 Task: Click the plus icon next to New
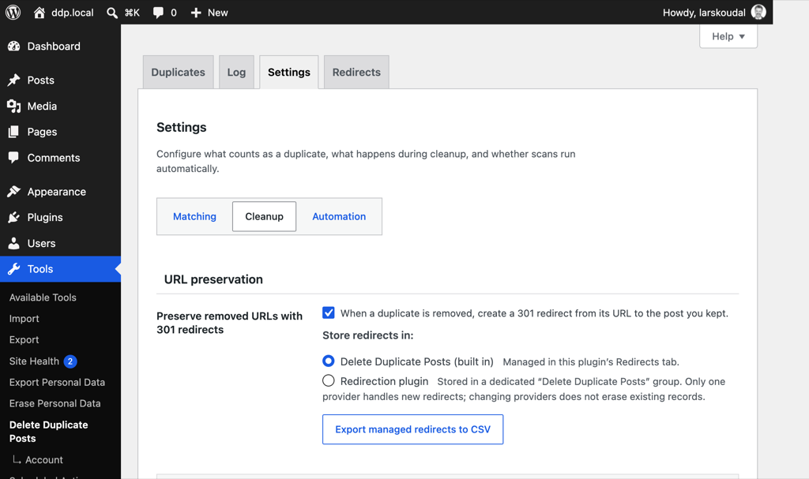(x=196, y=13)
